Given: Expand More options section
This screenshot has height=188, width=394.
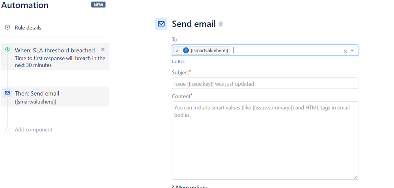Looking at the screenshot, I should (190, 187).
